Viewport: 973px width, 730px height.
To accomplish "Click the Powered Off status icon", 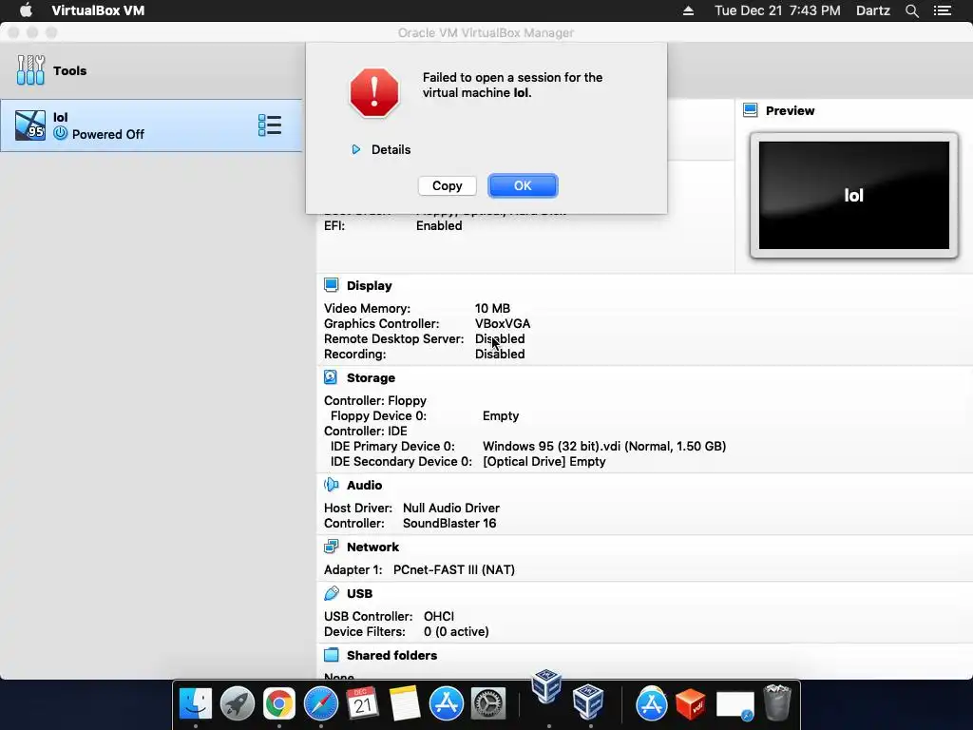I will click(60, 133).
